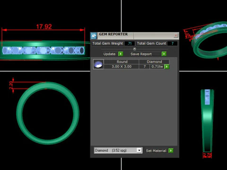Click the Total Gem Weight value field
This screenshot has width=227, height=170.
click(x=130, y=43)
